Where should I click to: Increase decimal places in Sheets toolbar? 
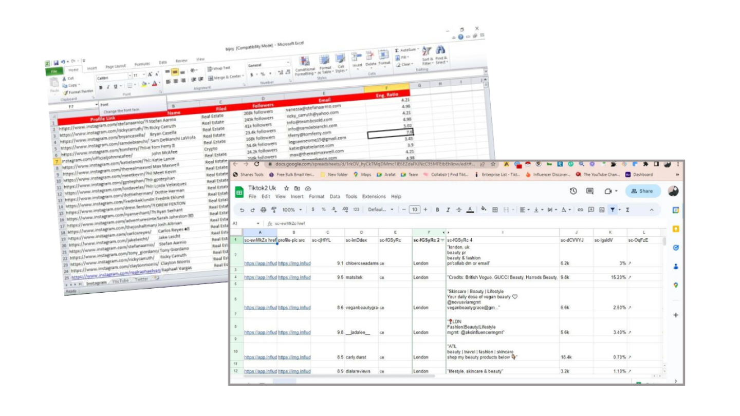pos(345,210)
